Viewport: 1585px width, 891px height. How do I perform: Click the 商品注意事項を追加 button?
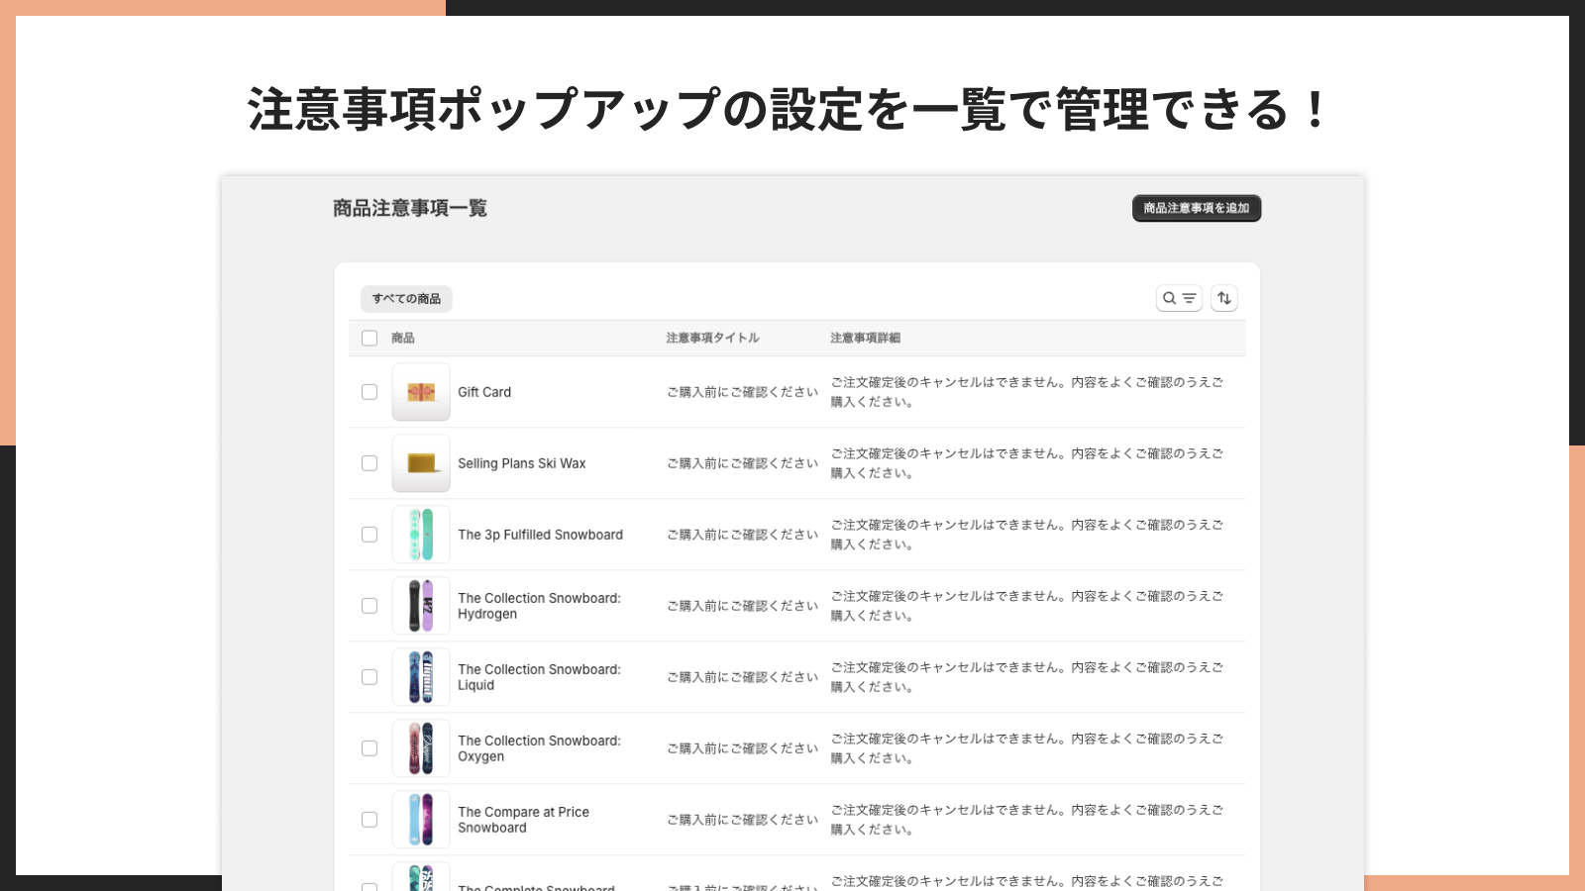point(1197,208)
